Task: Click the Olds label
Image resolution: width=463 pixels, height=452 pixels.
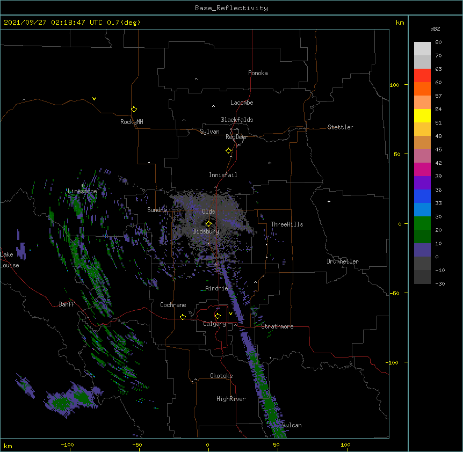Action: 208,212
